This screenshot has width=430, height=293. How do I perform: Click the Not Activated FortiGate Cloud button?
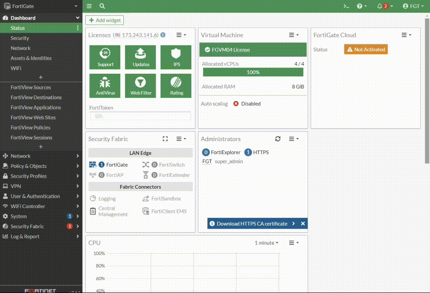pyautogui.click(x=366, y=49)
